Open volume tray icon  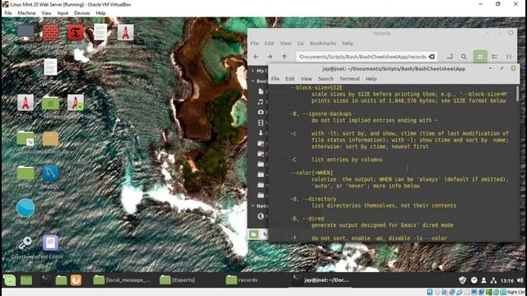pos(520,280)
